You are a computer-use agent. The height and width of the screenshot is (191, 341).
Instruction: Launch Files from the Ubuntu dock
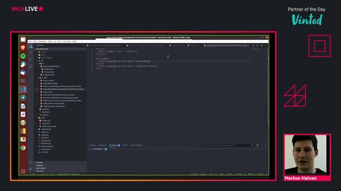click(23, 39)
